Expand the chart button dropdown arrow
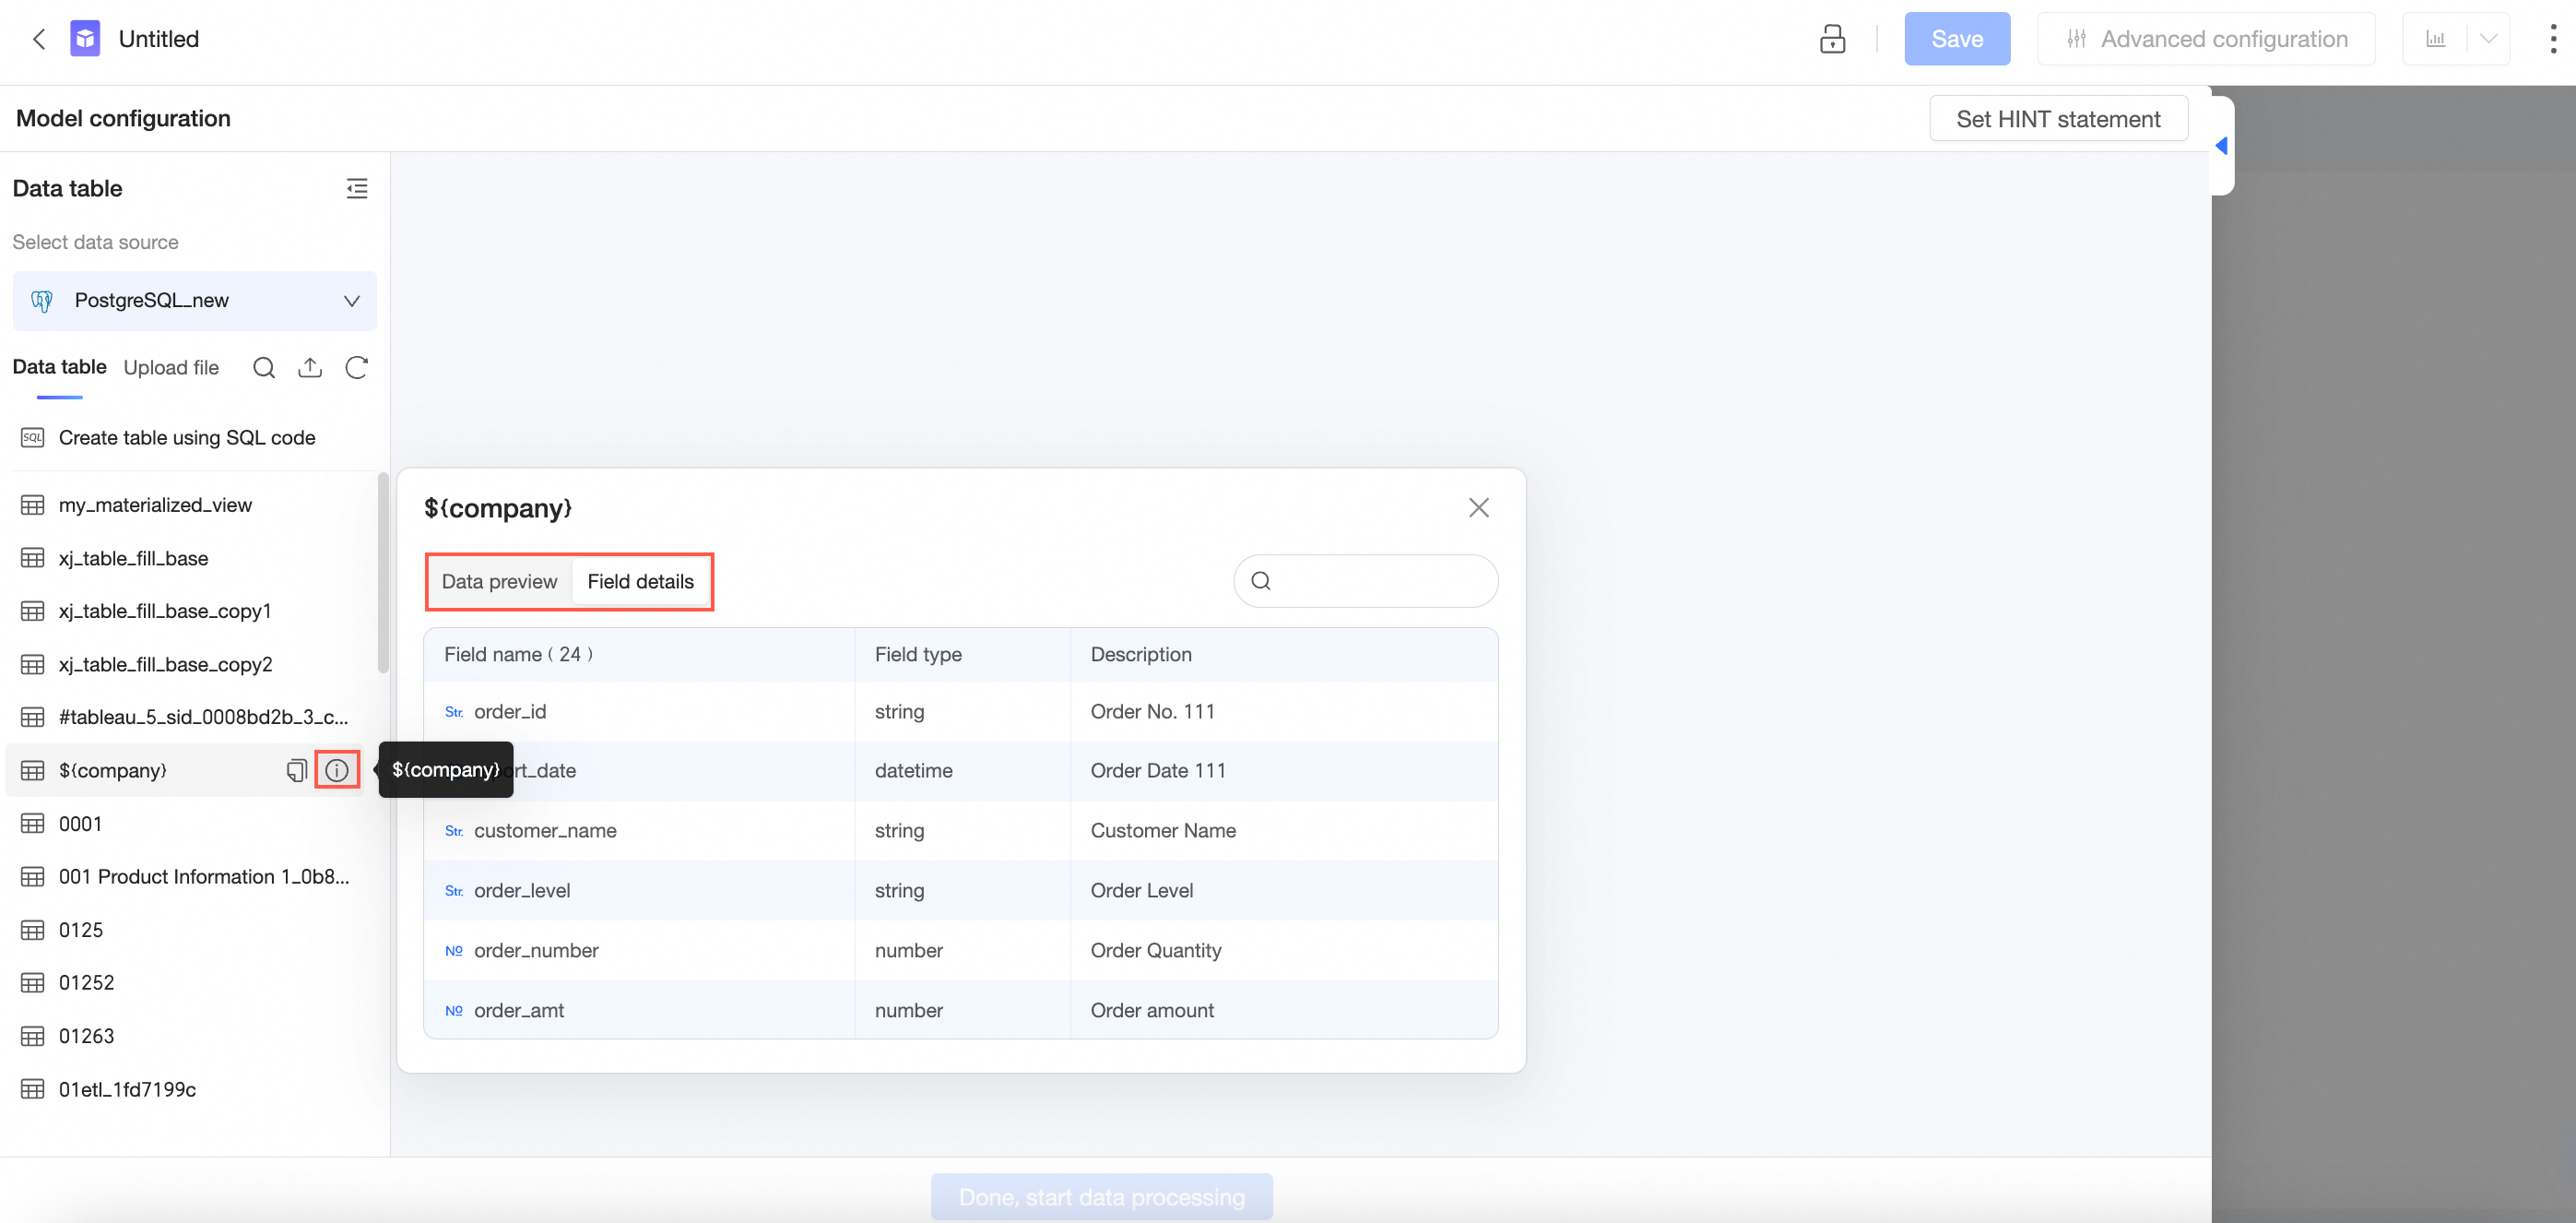This screenshot has height=1223, width=2576. point(2488,39)
